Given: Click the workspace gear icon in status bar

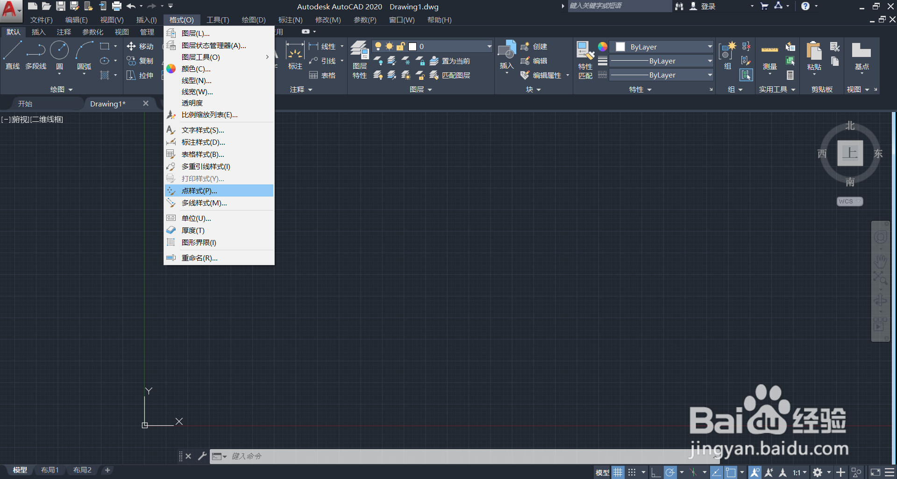Looking at the screenshot, I should (817, 472).
